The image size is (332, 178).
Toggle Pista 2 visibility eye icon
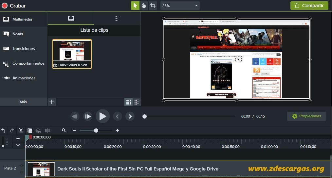click(21, 166)
